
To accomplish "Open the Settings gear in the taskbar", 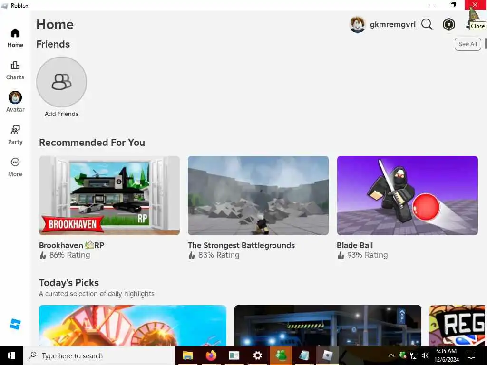I will (x=257, y=355).
